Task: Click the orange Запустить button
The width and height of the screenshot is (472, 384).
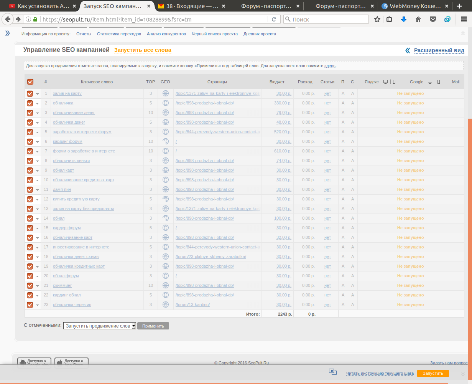Action: 433,373
